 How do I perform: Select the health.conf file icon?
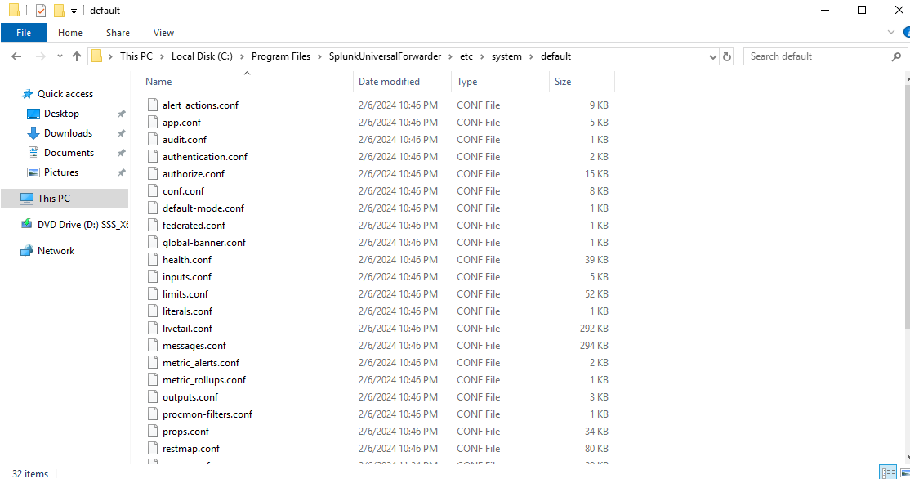(153, 259)
